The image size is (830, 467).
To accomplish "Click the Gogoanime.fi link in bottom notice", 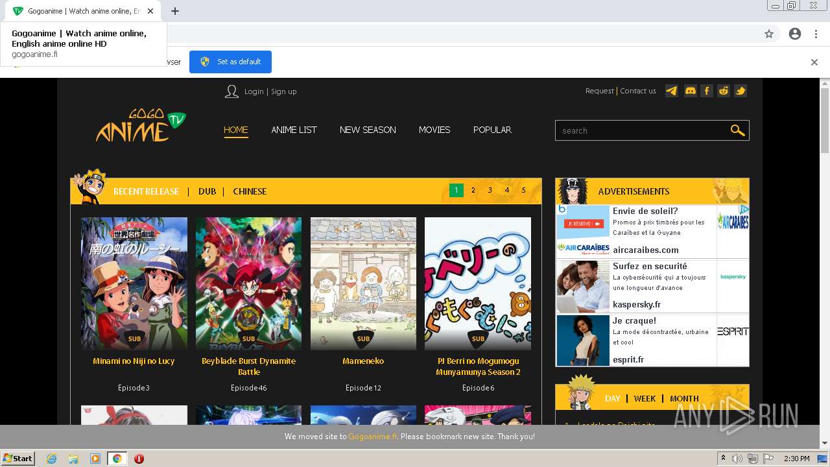I will (x=373, y=437).
